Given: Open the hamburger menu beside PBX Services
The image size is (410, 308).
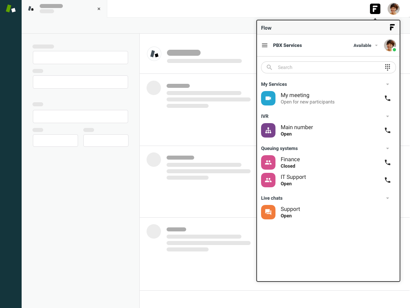Looking at the screenshot, I should pyautogui.click(x=265, y=45).
